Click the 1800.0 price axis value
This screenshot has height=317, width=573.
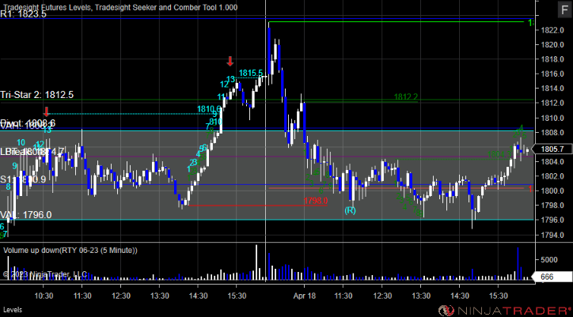552,191
